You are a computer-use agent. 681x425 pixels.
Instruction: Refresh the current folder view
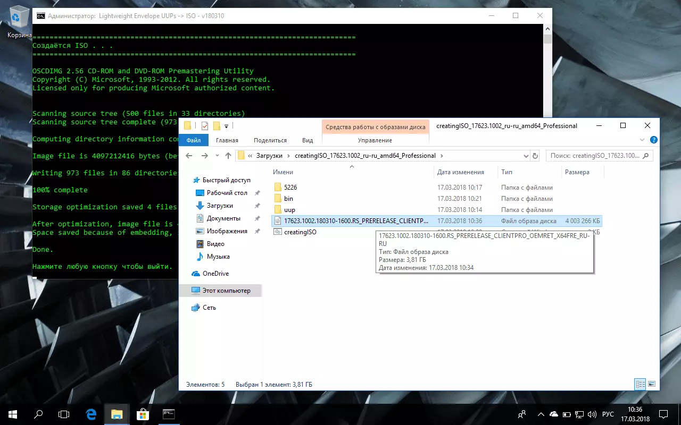tap(535, 156)
